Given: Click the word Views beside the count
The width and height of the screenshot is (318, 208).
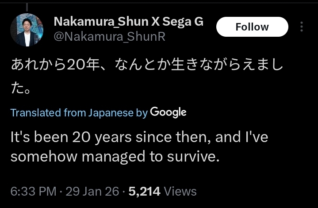Looking at the screenshot, I should click(x=180, y=191).
